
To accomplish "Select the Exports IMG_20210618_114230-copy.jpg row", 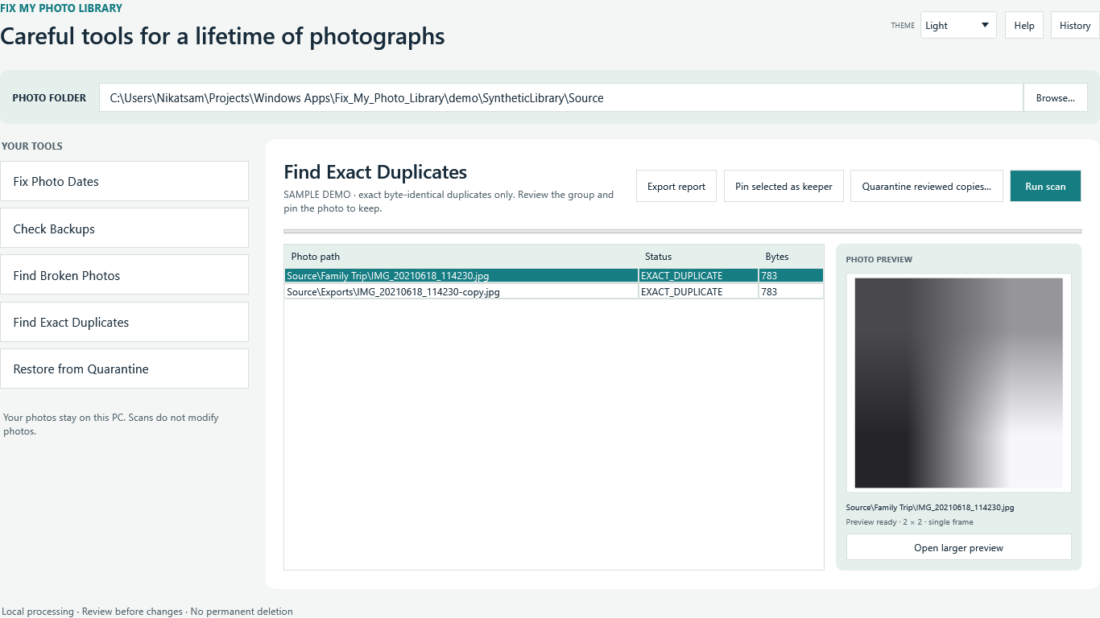I will click(554, 291).
